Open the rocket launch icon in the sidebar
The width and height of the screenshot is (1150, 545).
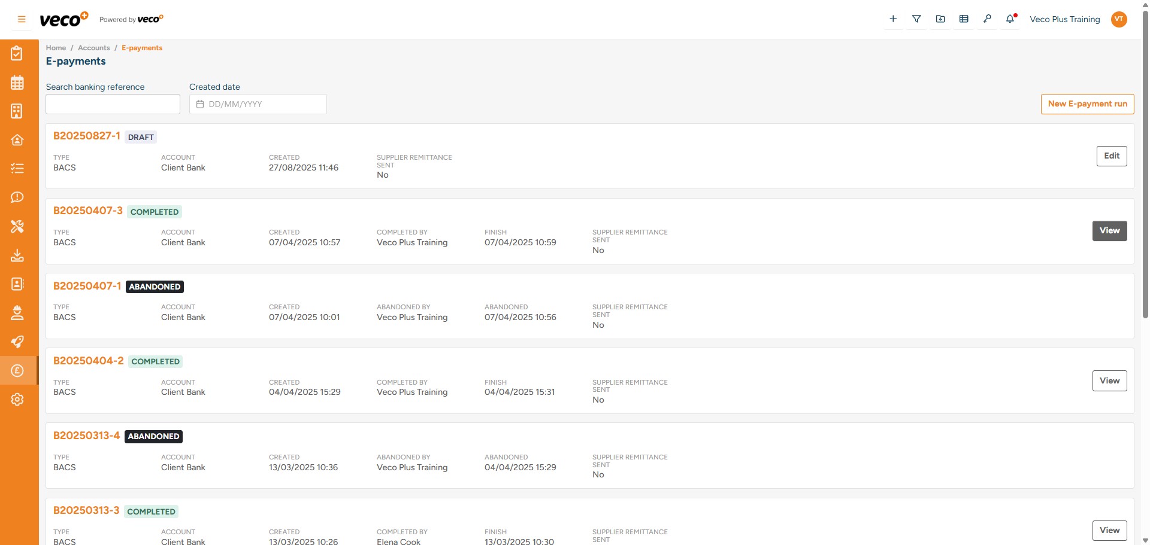(x=17, y=342)
